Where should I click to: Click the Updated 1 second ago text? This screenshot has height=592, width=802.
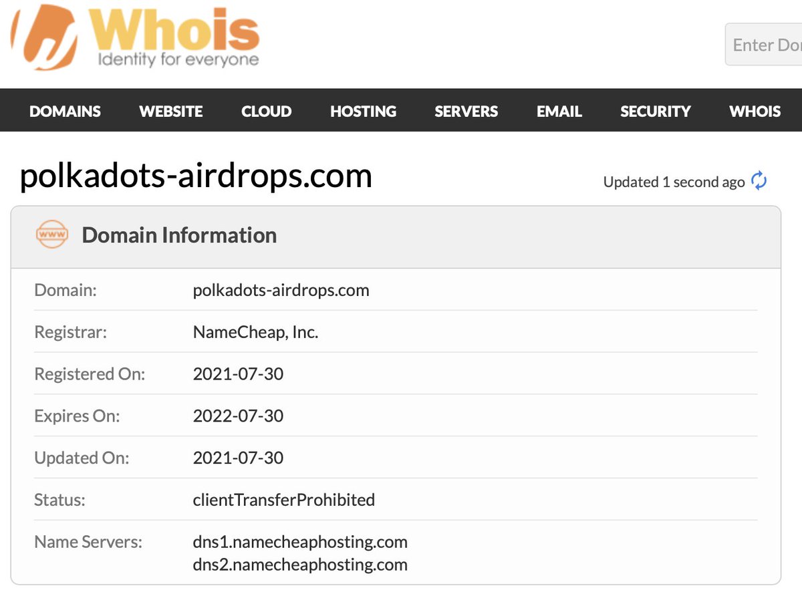pos(674,181)
